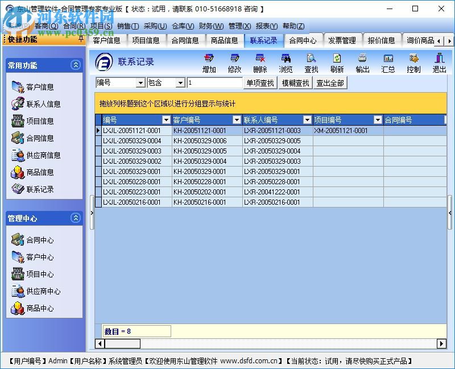The width and height of the screenshot is (455, 369).
Task: Open the 汇总 (Summary) function icon
Action: 388,63
